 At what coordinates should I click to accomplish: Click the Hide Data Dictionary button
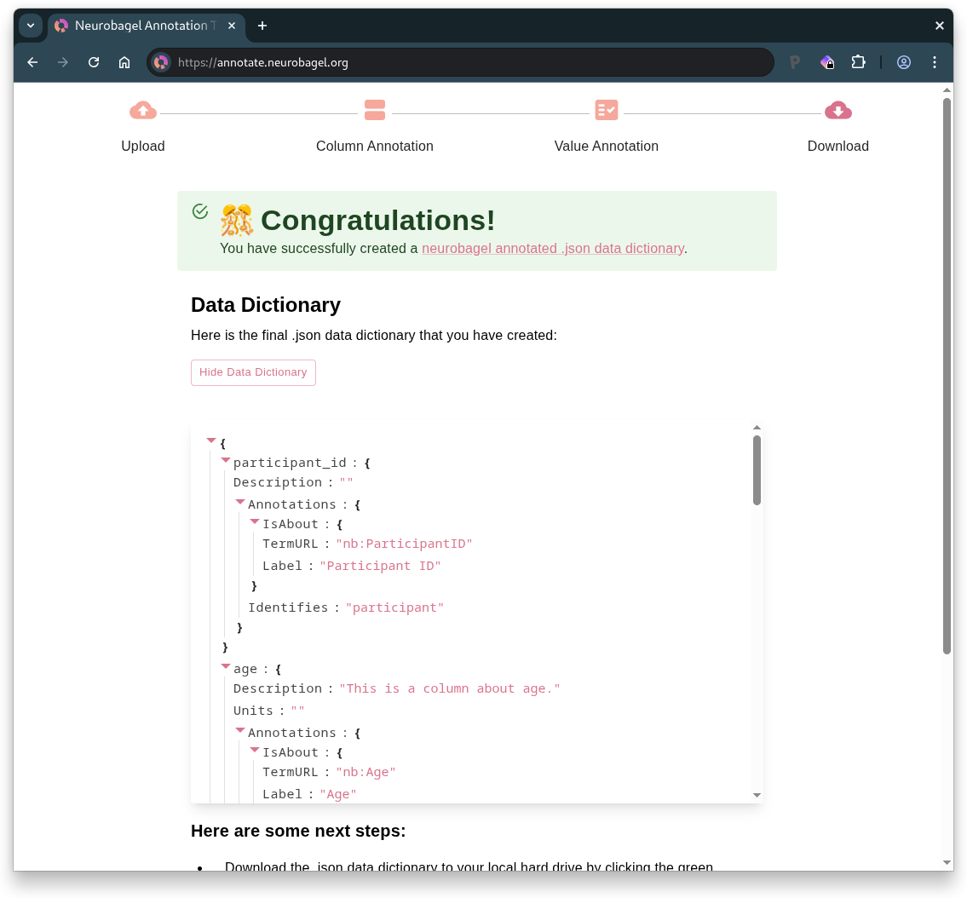(253, 372)
